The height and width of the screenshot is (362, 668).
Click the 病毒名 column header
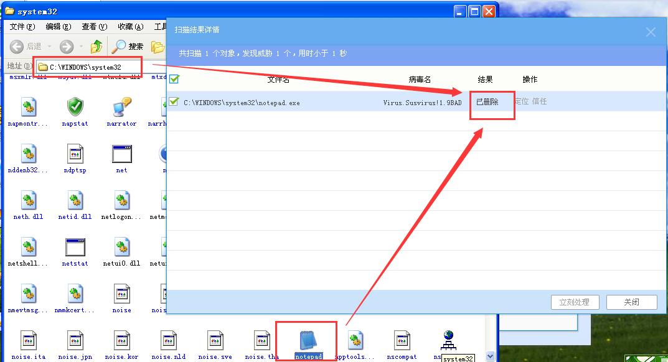coord(420,79)
